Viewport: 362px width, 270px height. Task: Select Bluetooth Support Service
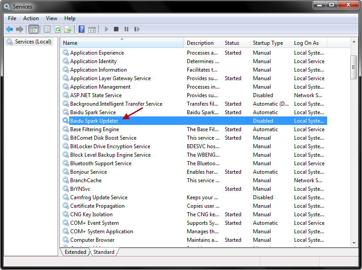[x=101, y=163]
